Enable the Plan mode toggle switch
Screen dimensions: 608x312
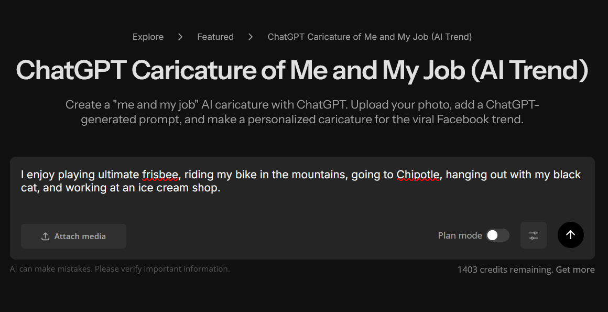pyautogui.click(x=497, y=235)
